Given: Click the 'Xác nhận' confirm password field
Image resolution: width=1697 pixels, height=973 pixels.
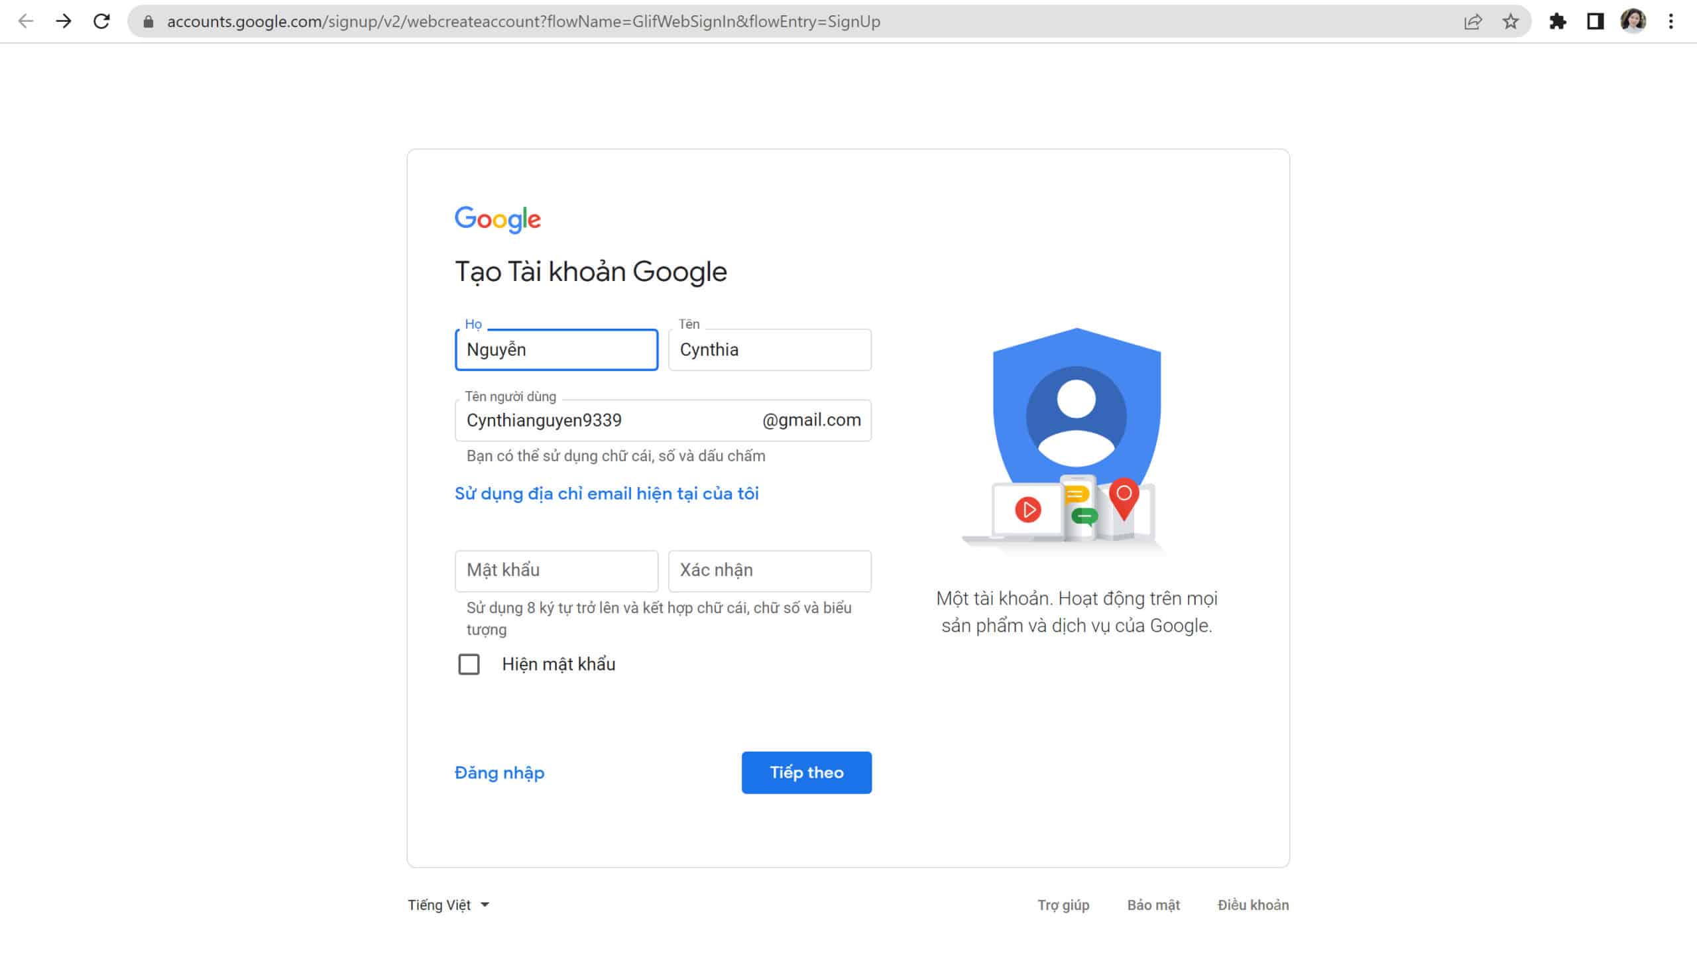Looking at the screenshot, I should point(770,571).
